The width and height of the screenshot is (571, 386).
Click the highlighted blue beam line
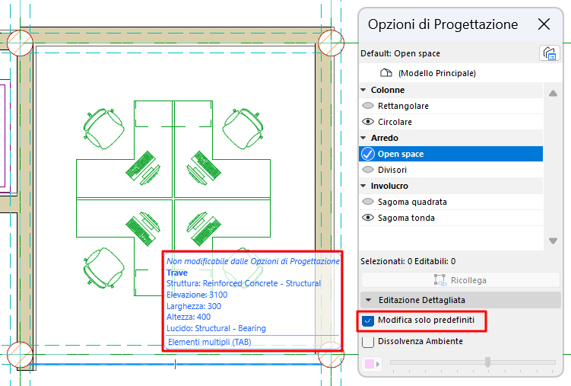(x=175, y=364)
